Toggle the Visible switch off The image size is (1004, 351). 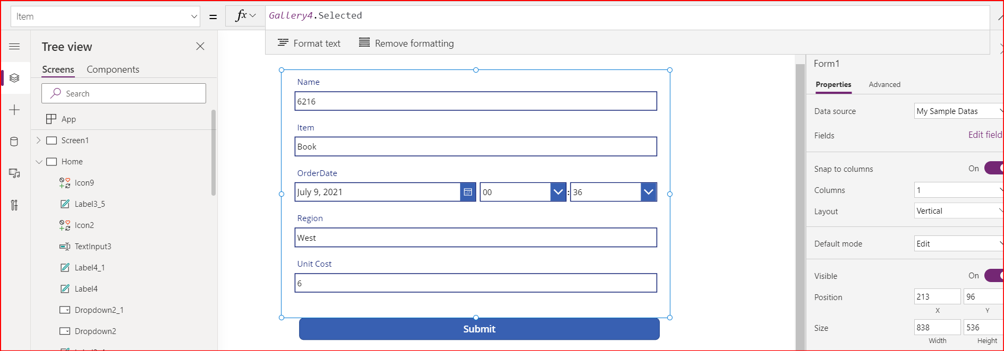pos(994,275)
